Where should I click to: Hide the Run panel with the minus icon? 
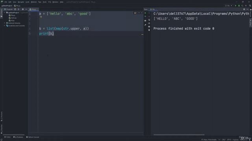point(248,9)
